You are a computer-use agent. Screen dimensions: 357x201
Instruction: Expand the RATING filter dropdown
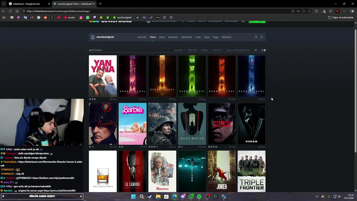[x=180, y=50]
